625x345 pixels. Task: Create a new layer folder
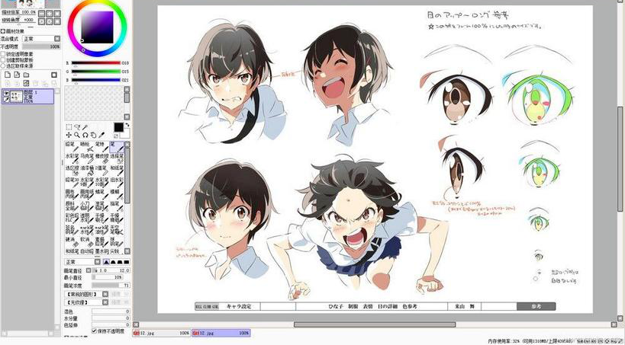point(25,75)
